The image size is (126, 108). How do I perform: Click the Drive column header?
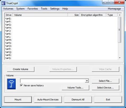pos(9,15)
